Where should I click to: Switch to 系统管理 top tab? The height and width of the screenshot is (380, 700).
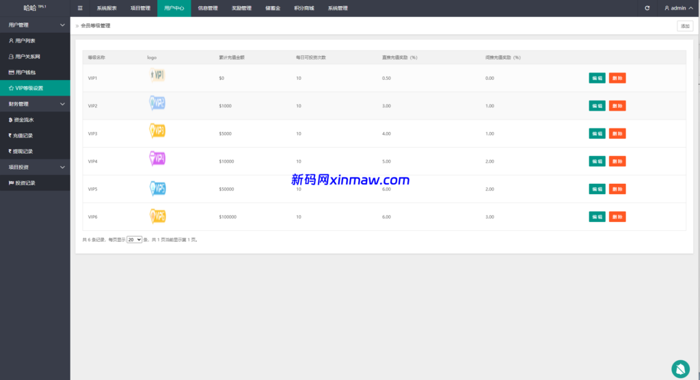(338, 8)
